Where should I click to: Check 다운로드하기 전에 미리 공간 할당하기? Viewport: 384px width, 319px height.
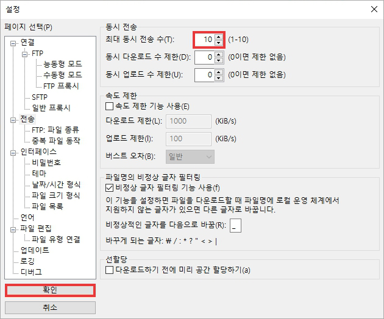coord(109,270)
